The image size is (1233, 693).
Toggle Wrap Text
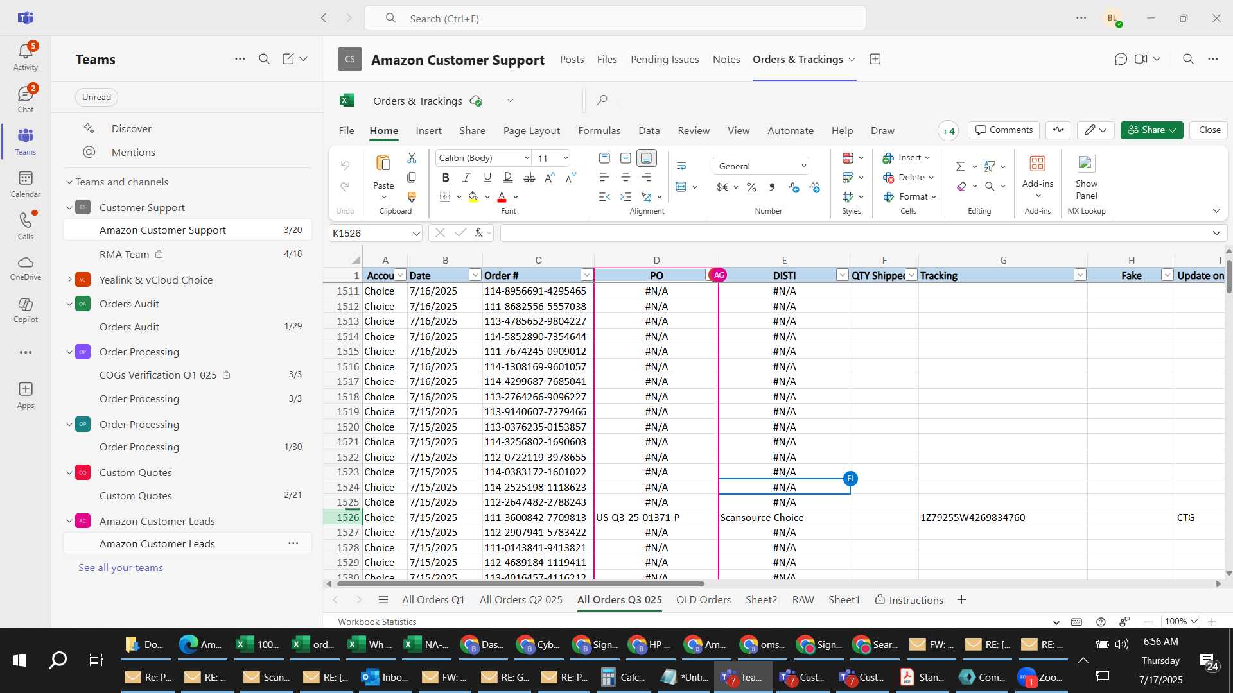point(681,166)
